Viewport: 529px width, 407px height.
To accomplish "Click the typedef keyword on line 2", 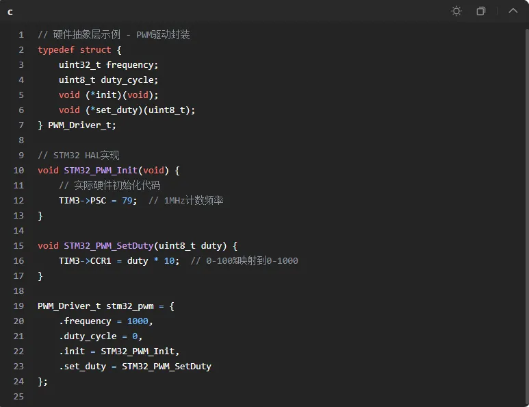I will pos(56,50).
